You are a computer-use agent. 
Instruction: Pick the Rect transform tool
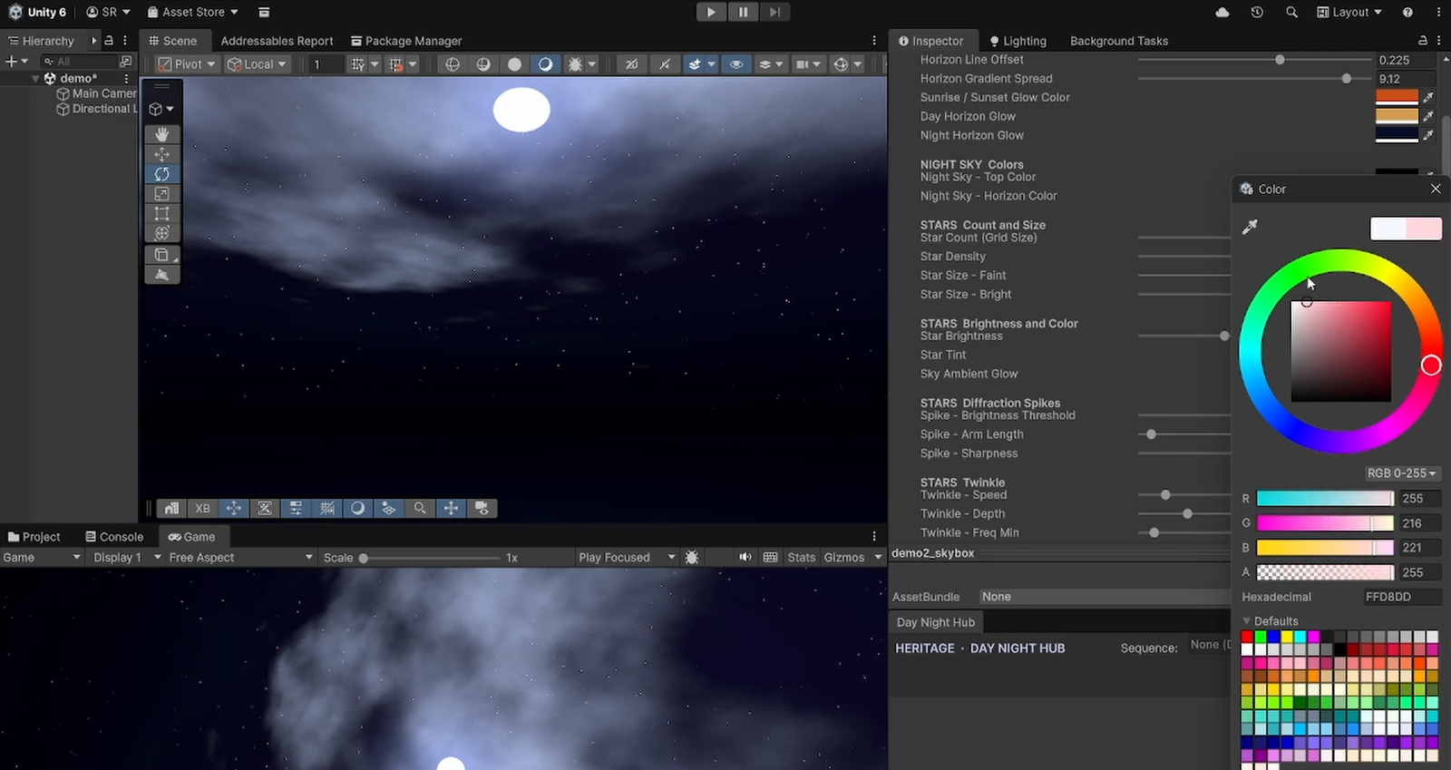coord(161,213)
